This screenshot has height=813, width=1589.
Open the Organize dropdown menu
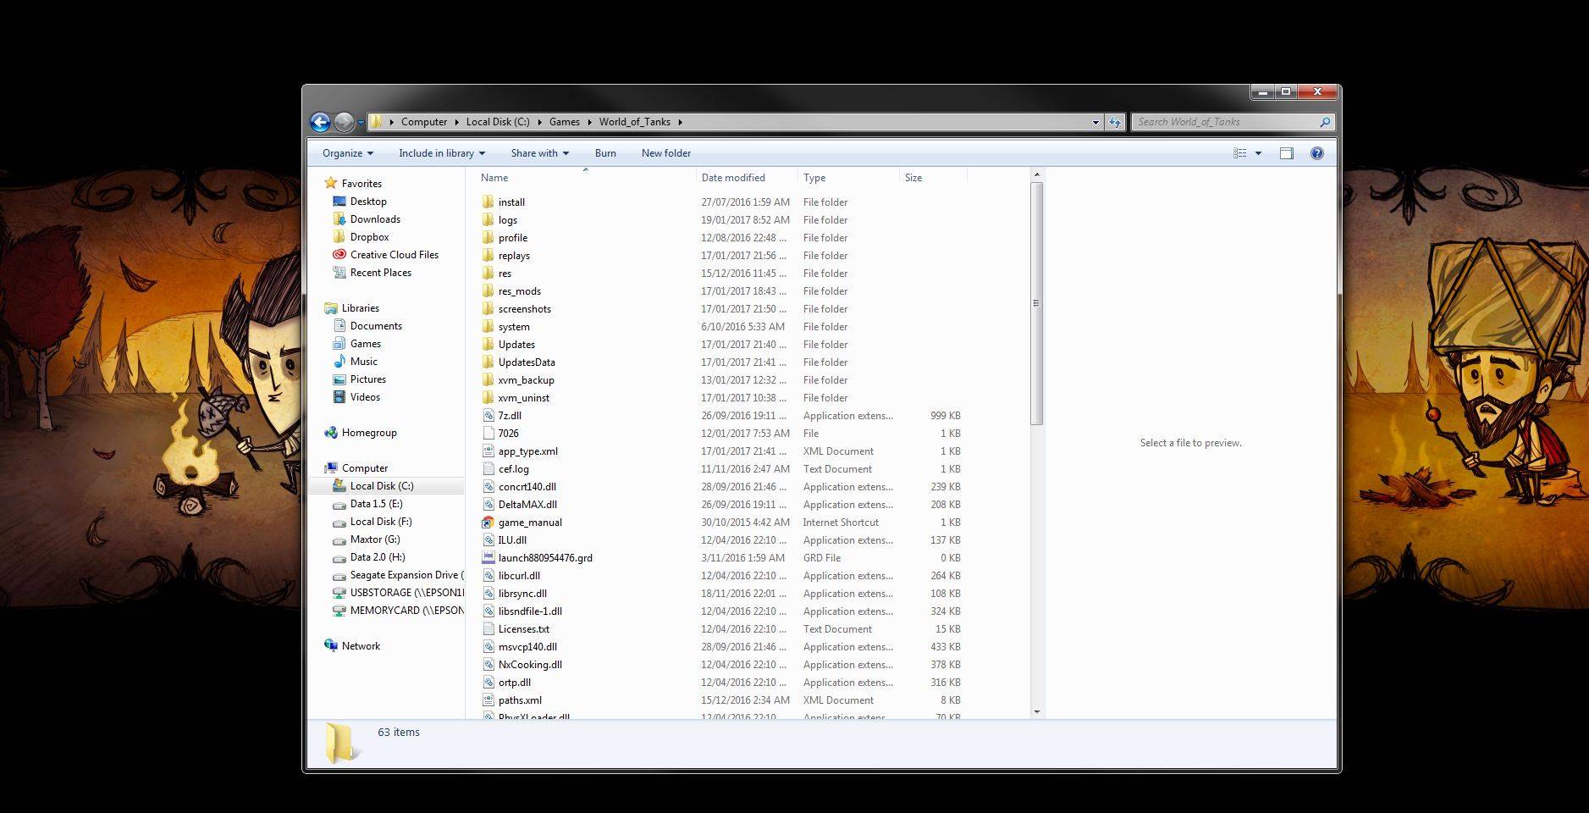click(x=347, y=153)
